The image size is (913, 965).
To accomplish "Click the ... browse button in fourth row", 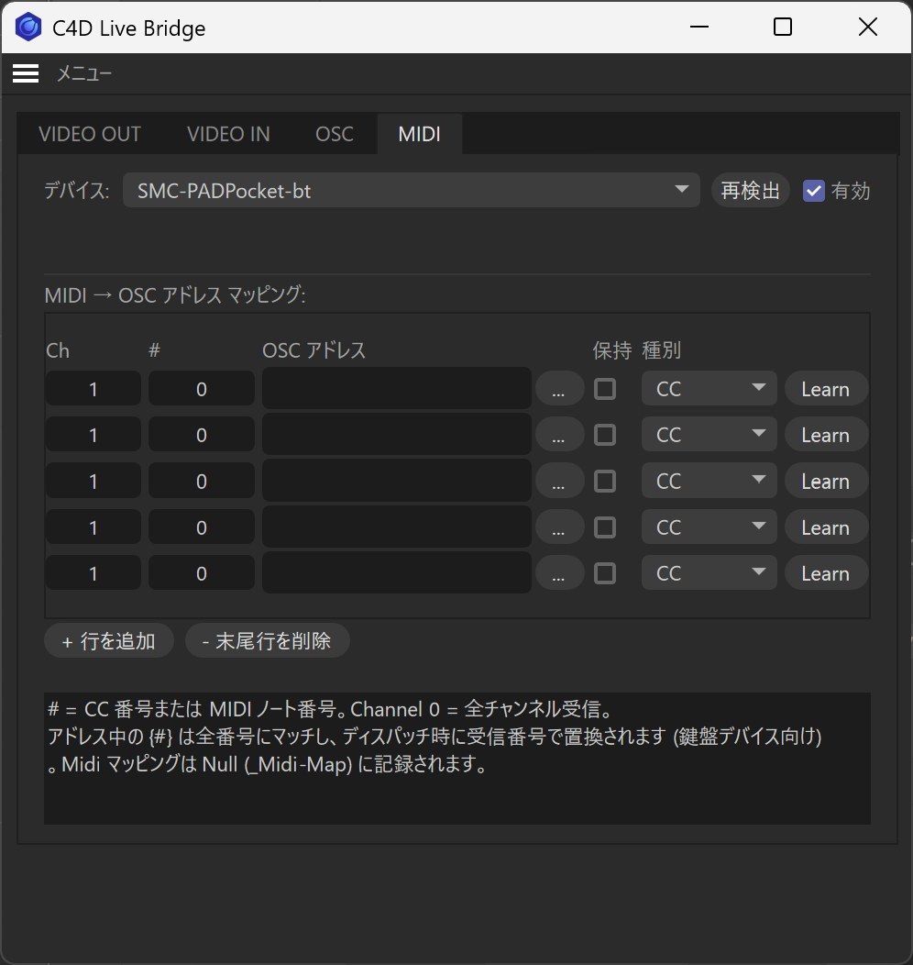I will pyautogui.click(x=559, y=527).
